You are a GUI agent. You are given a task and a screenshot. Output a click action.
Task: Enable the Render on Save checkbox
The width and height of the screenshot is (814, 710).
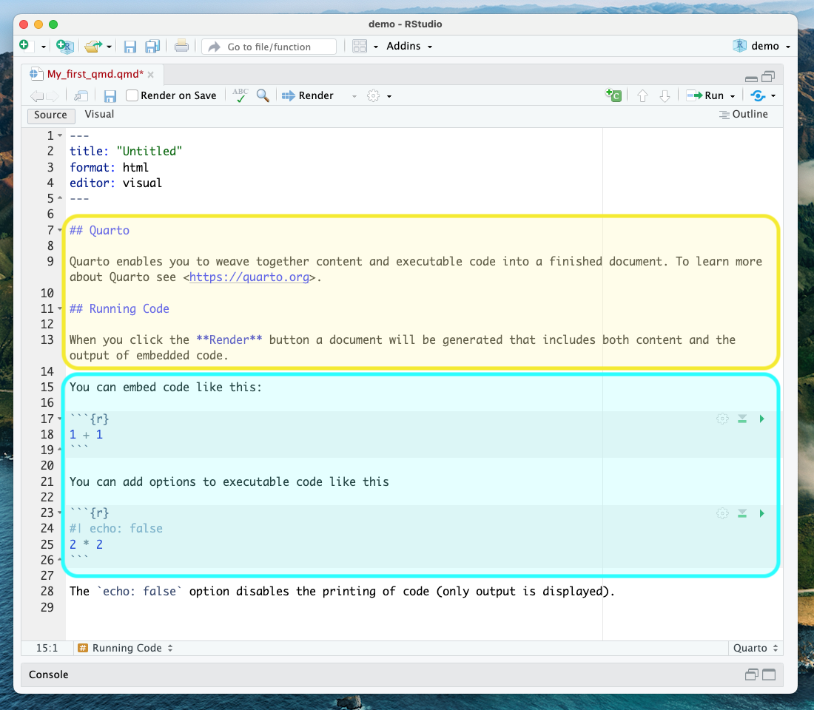(x=132, y=95)
